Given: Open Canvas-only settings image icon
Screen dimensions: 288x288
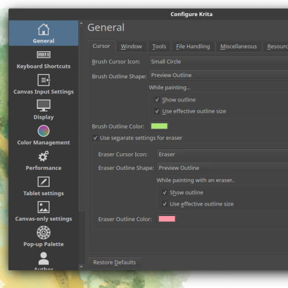Looking at the screenshot, I should coord(44,207).
